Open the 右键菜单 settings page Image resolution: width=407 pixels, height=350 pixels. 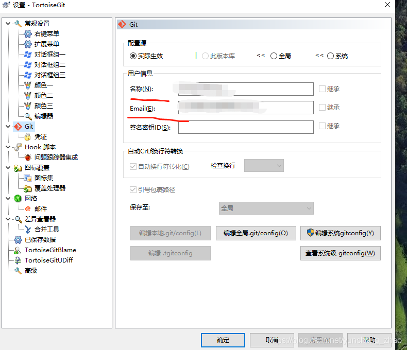[x=47, y=33]
